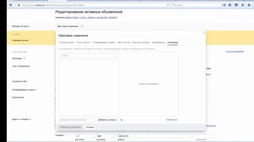The width and height of the screenshot is (254, 142).
Task: Click the Отмена button
Action: pos(90,127)
